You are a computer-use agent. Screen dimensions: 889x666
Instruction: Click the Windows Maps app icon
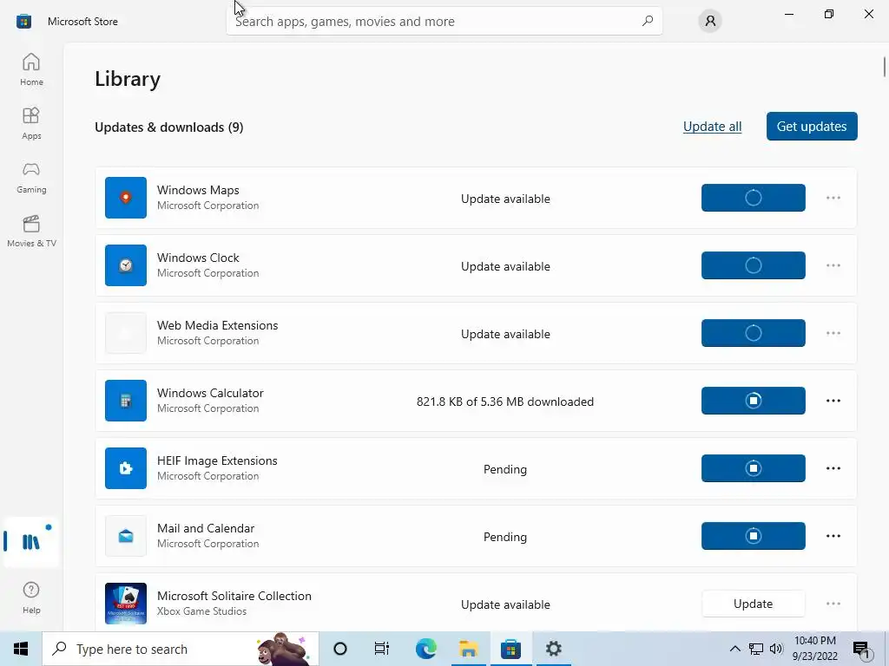[126, 198]
